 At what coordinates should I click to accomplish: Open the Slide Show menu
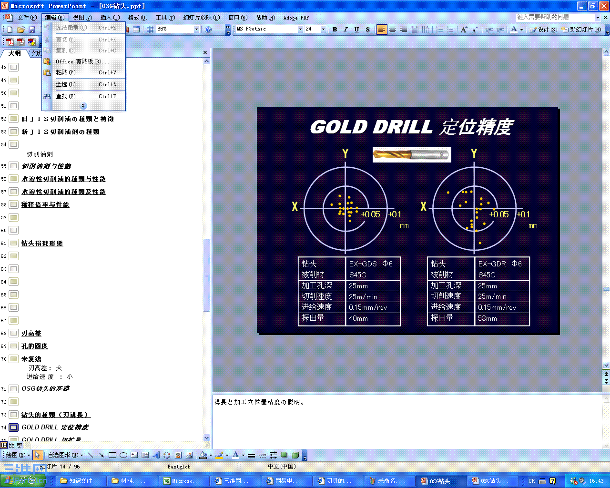coord(201,18)
